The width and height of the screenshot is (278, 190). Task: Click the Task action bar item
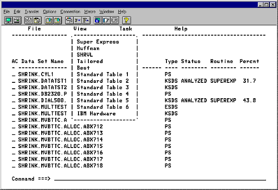126,29
